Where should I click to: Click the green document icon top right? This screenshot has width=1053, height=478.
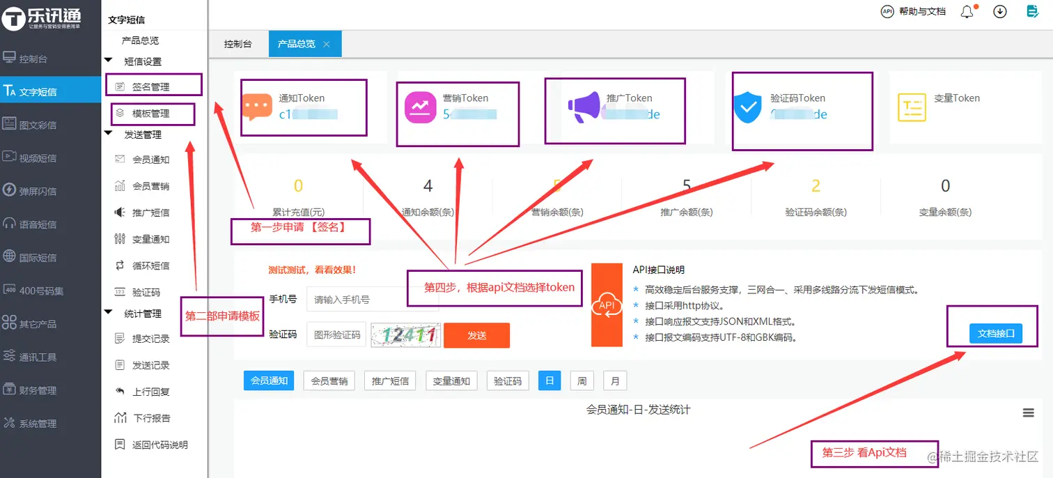click(1033, 11)
